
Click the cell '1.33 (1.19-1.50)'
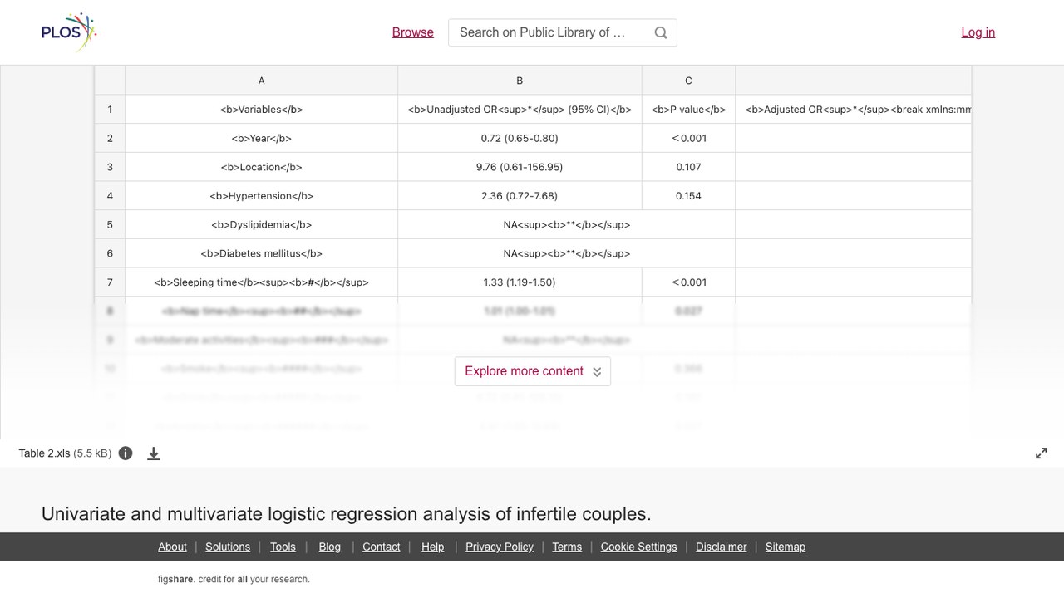tap(520, 282)
